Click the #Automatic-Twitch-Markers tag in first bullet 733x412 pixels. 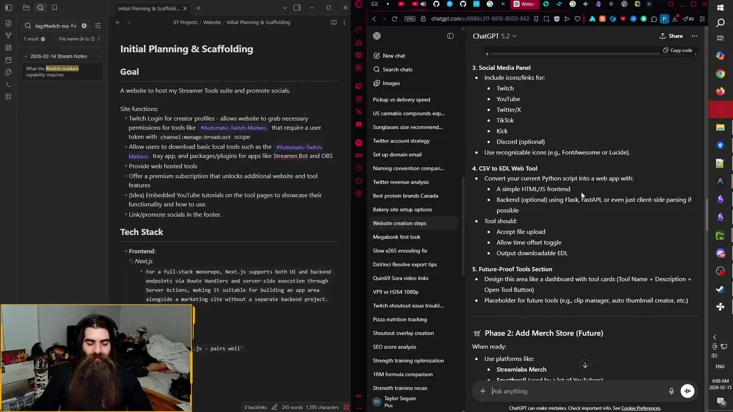[x=234, y=128]
